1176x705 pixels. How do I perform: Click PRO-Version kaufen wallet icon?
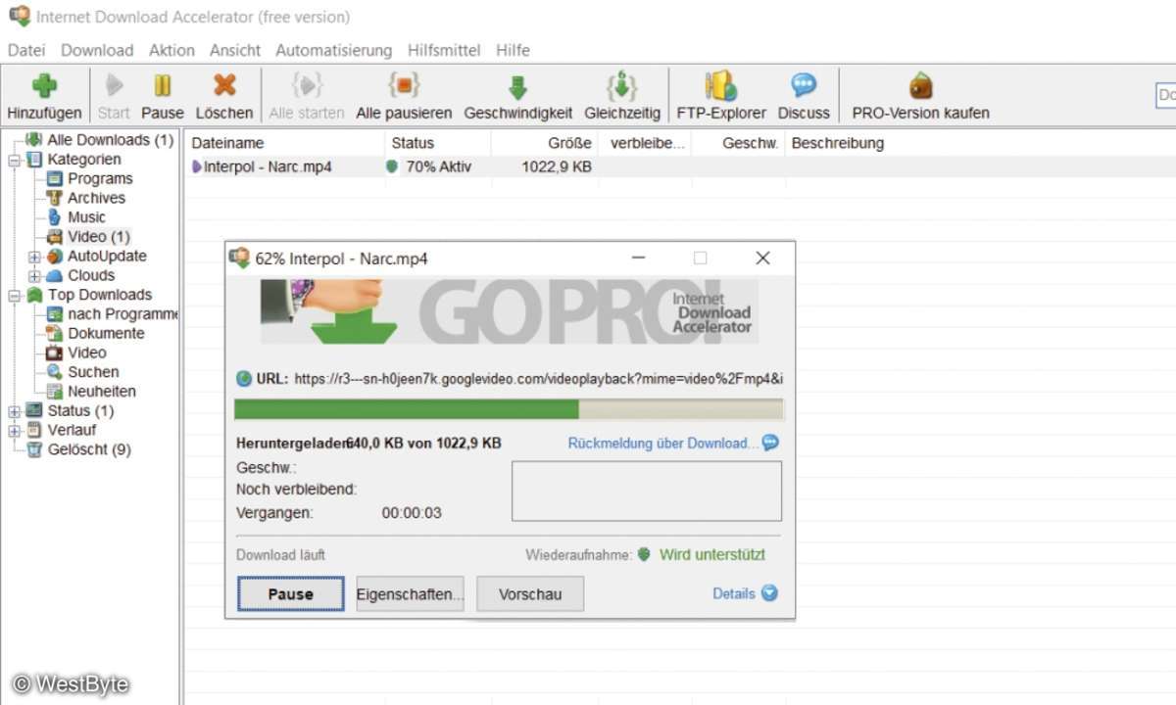click(920, 86)
